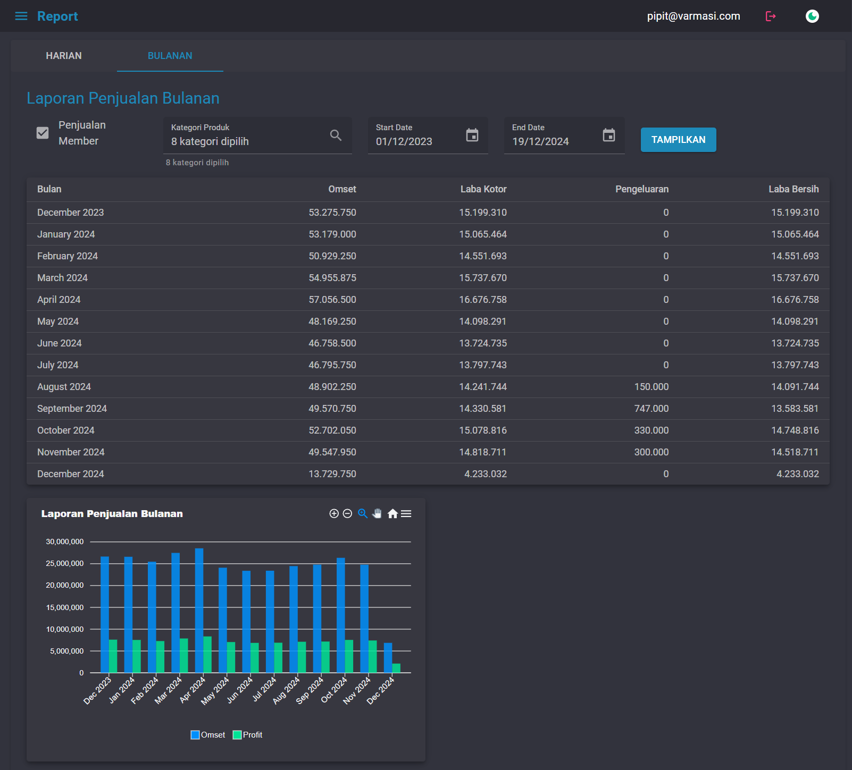Click November 2024 pengeluaran 300.000
The height and width of the screenshot is (770, 852).
(x=651, y=452)
